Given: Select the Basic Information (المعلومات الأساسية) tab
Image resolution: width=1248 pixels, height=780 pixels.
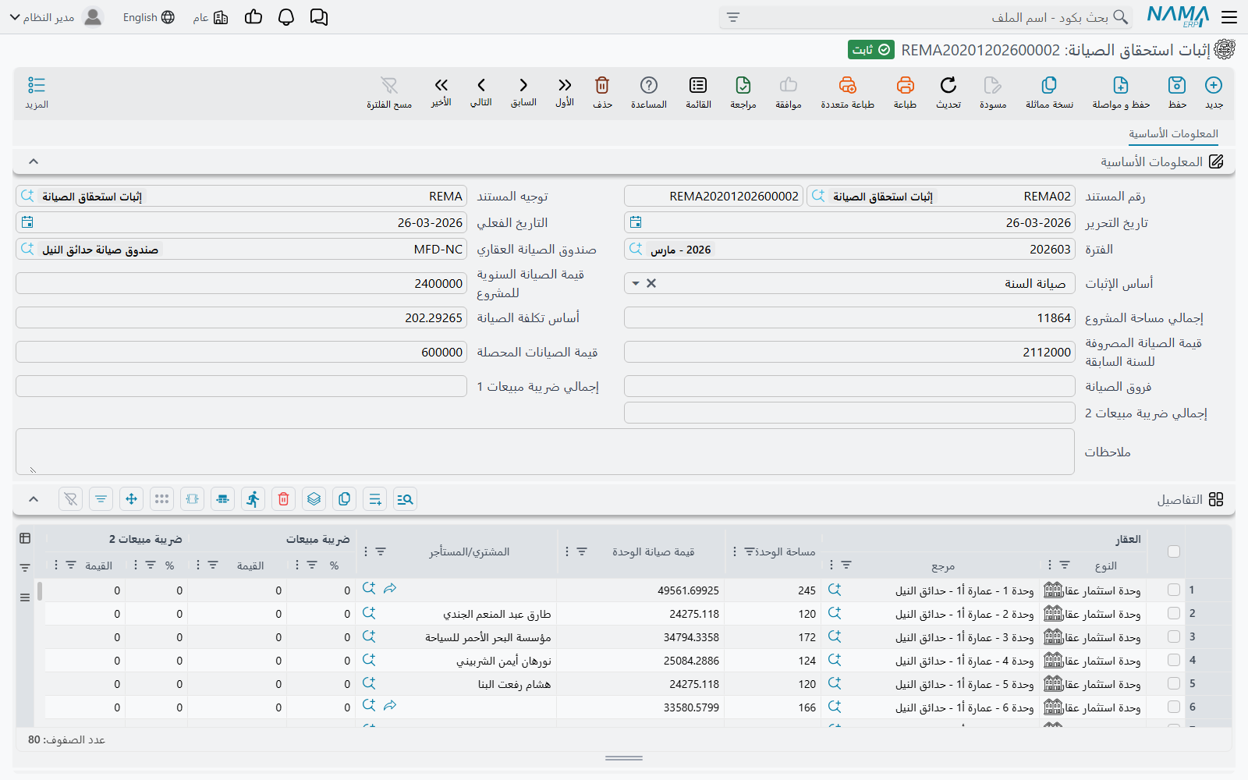Looking at the screenshot, I should 1173,134.
